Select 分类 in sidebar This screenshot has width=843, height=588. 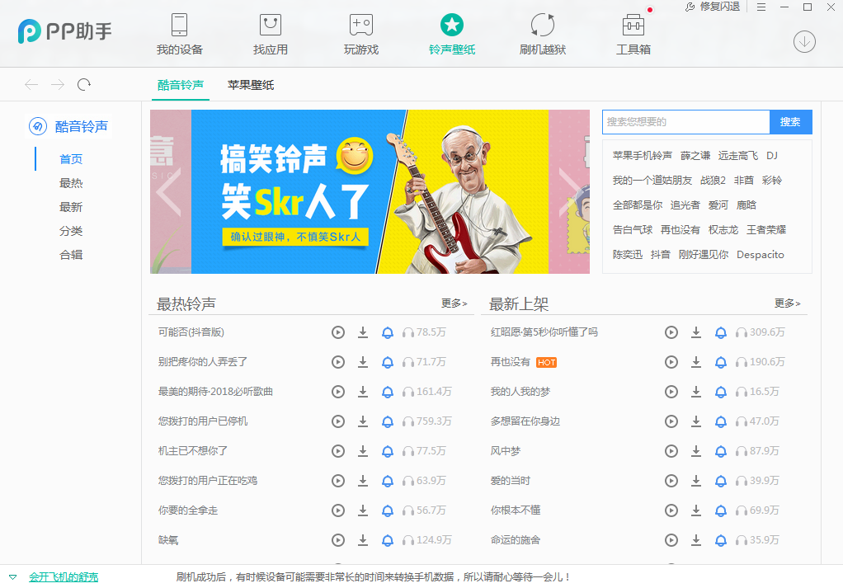[71, 231]
